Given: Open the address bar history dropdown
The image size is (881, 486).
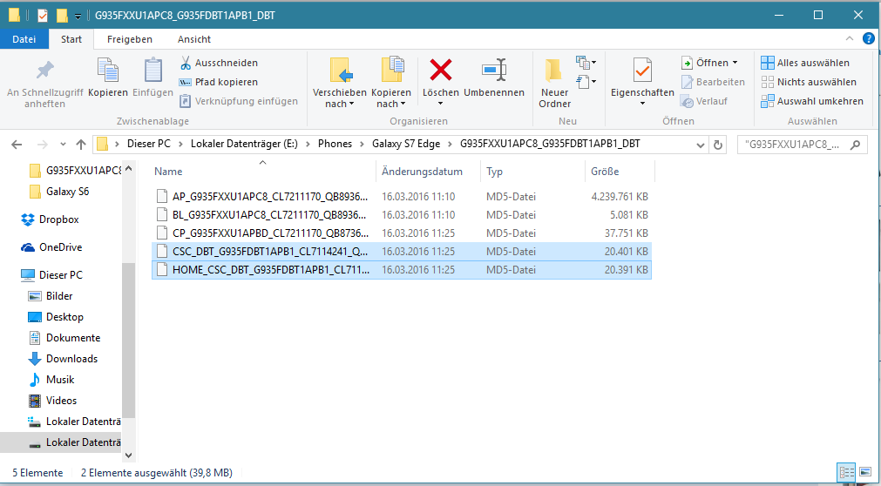Looking at the screenshot, I should pos(699,145).
